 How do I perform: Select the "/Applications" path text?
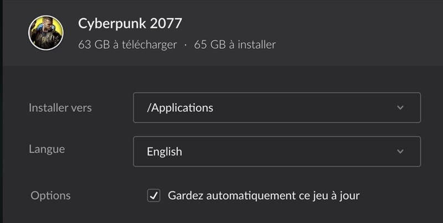180,107
